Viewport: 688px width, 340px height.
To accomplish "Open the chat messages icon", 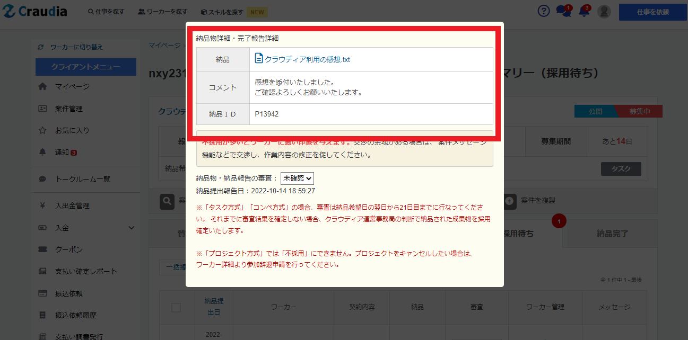I will coord(562,11).
